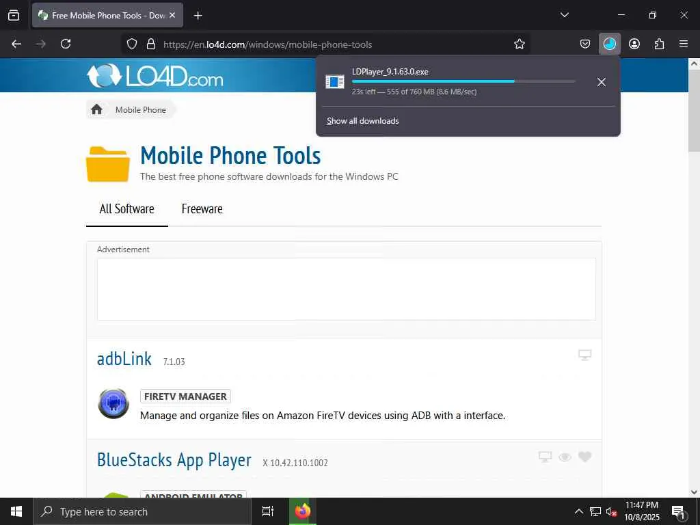Screen dimensions: 700x525
Task: View site security padlock info
Action: [151, 44]
